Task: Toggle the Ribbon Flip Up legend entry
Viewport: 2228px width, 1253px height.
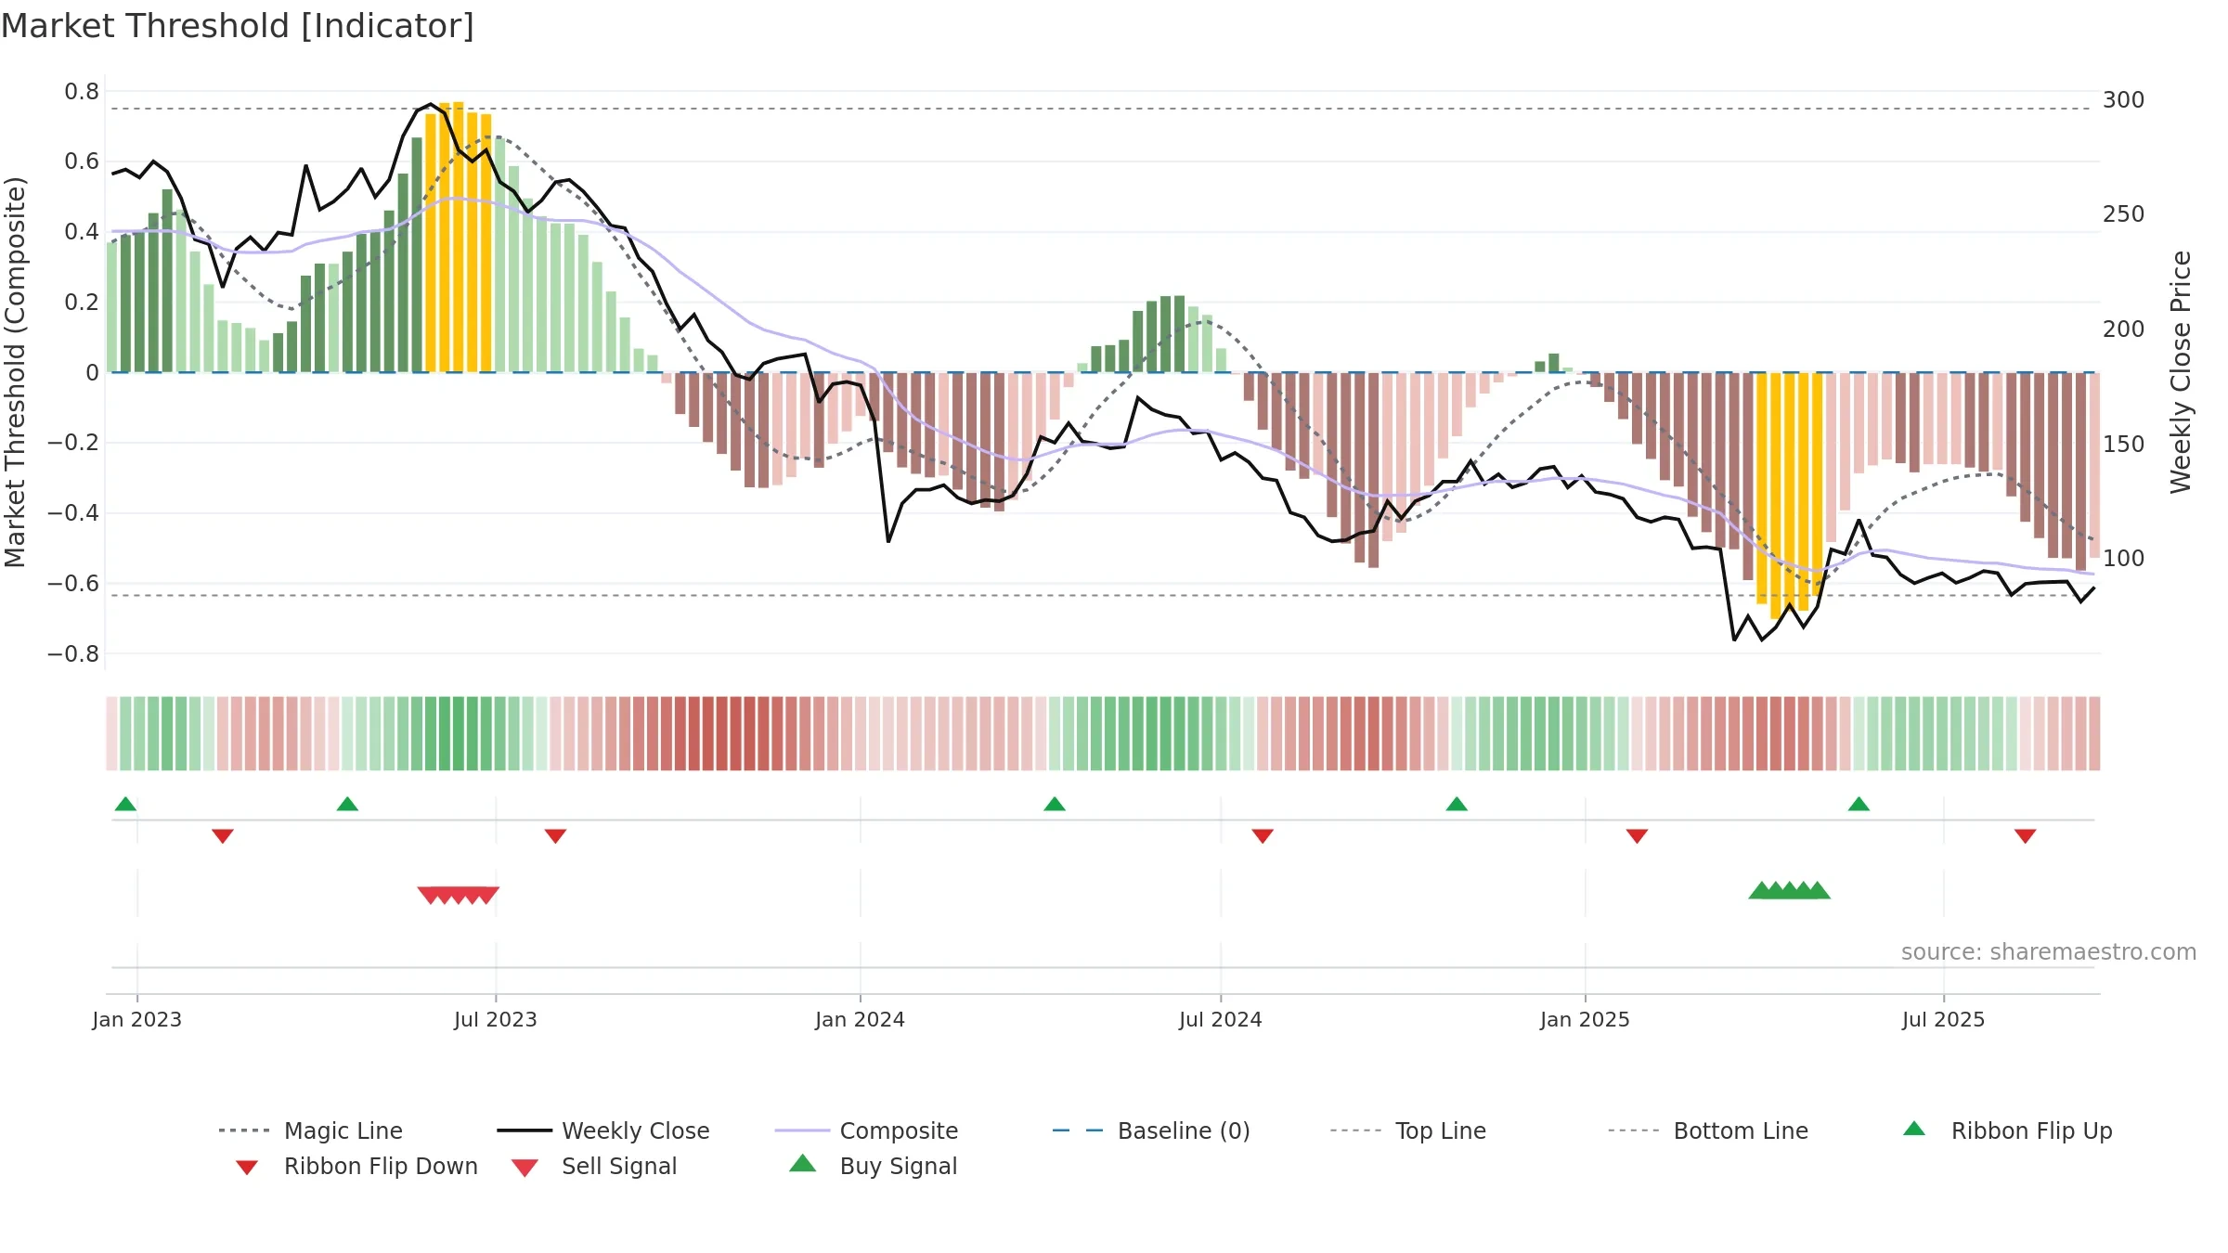Action: tap(2007, 1130)
